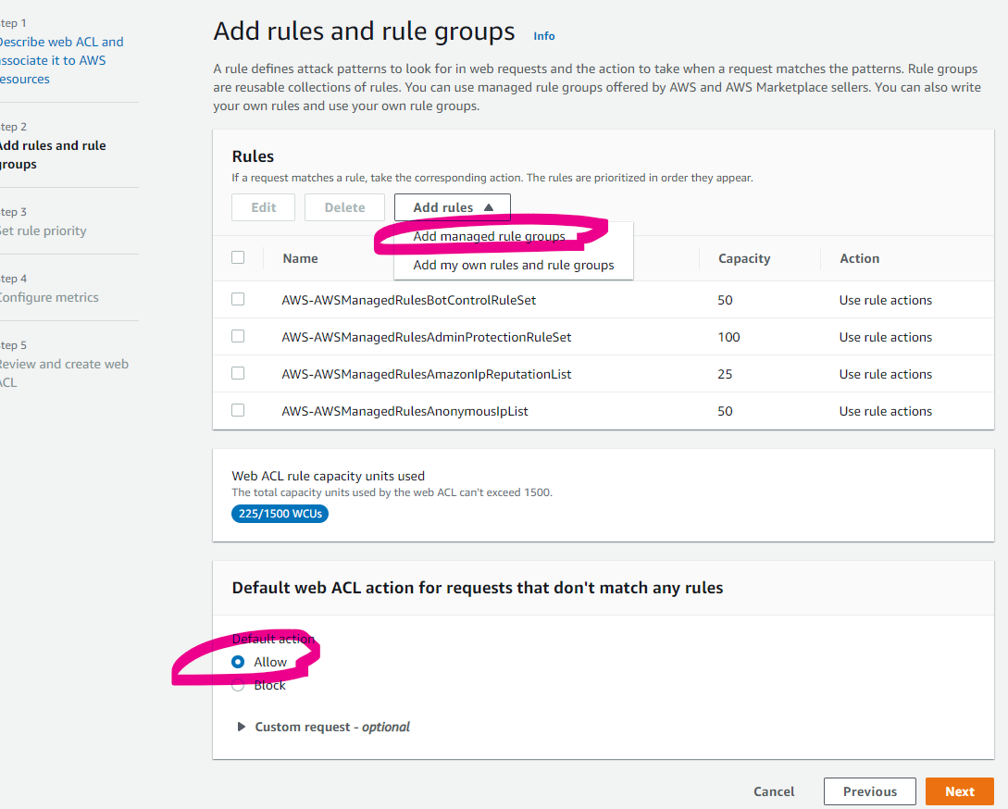The width and height of the screenshot is (1008, 809).
Task: Check the AWSManagedRulesAdminProtectionRuleSet row
Action: [238, 336]
